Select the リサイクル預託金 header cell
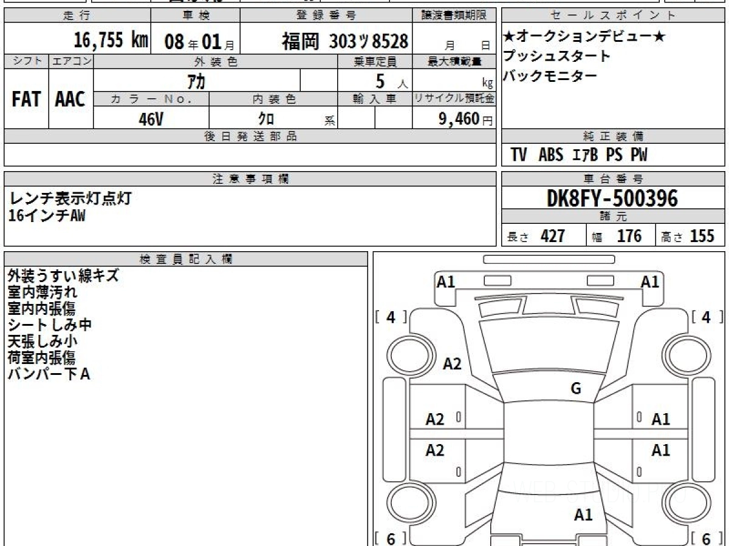The image size is (729, 546). click(x=454, y=99)
